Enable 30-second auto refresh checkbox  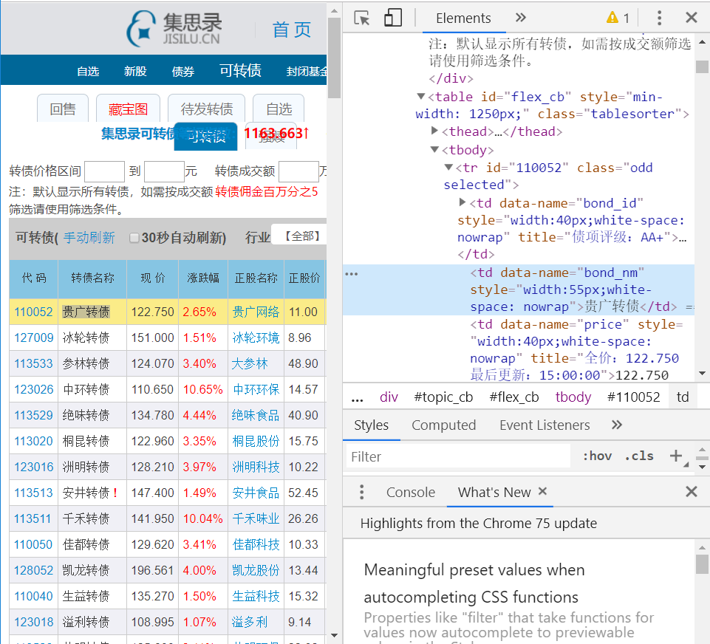coord(134,238)
